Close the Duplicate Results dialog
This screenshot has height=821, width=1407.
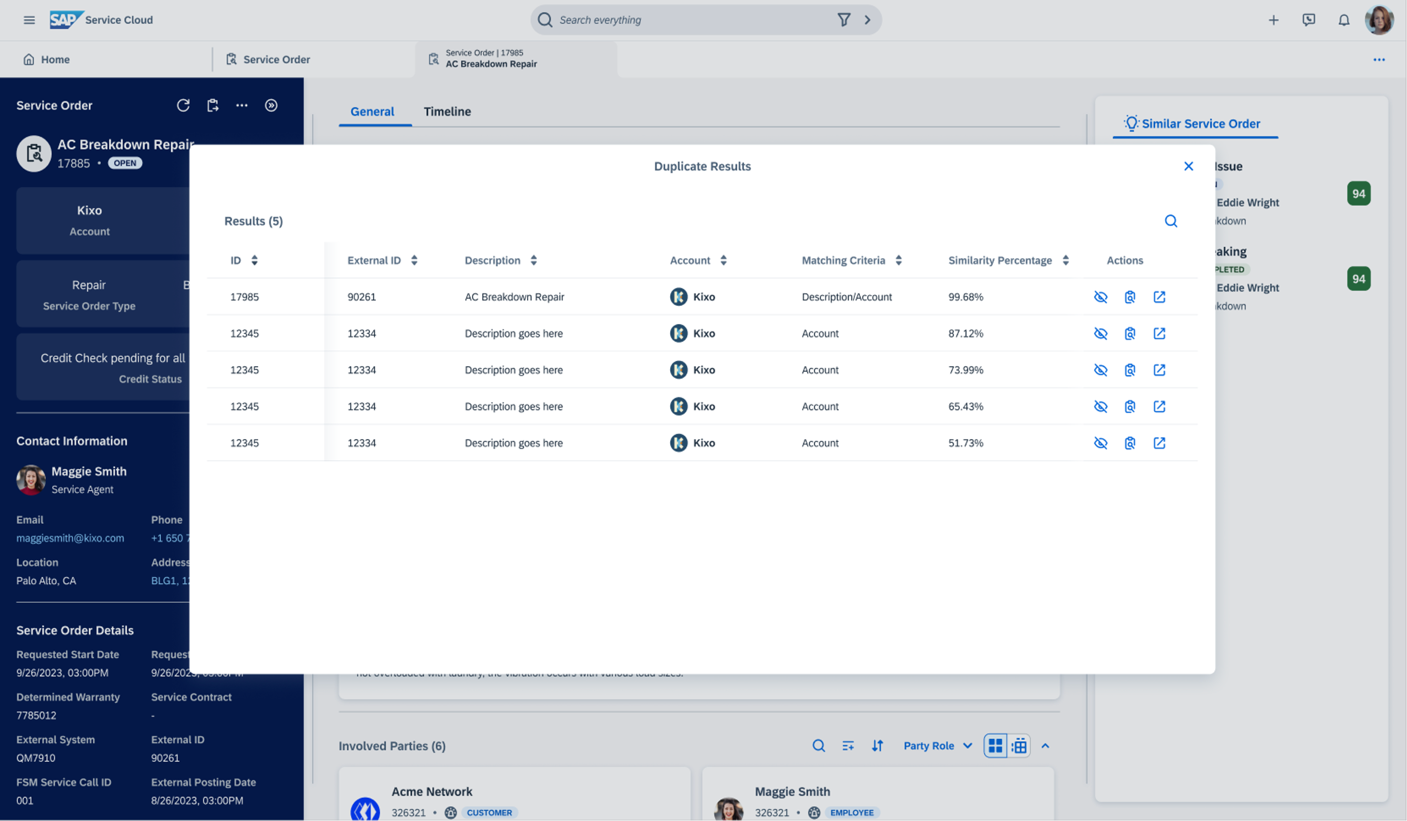(1188, 166)
